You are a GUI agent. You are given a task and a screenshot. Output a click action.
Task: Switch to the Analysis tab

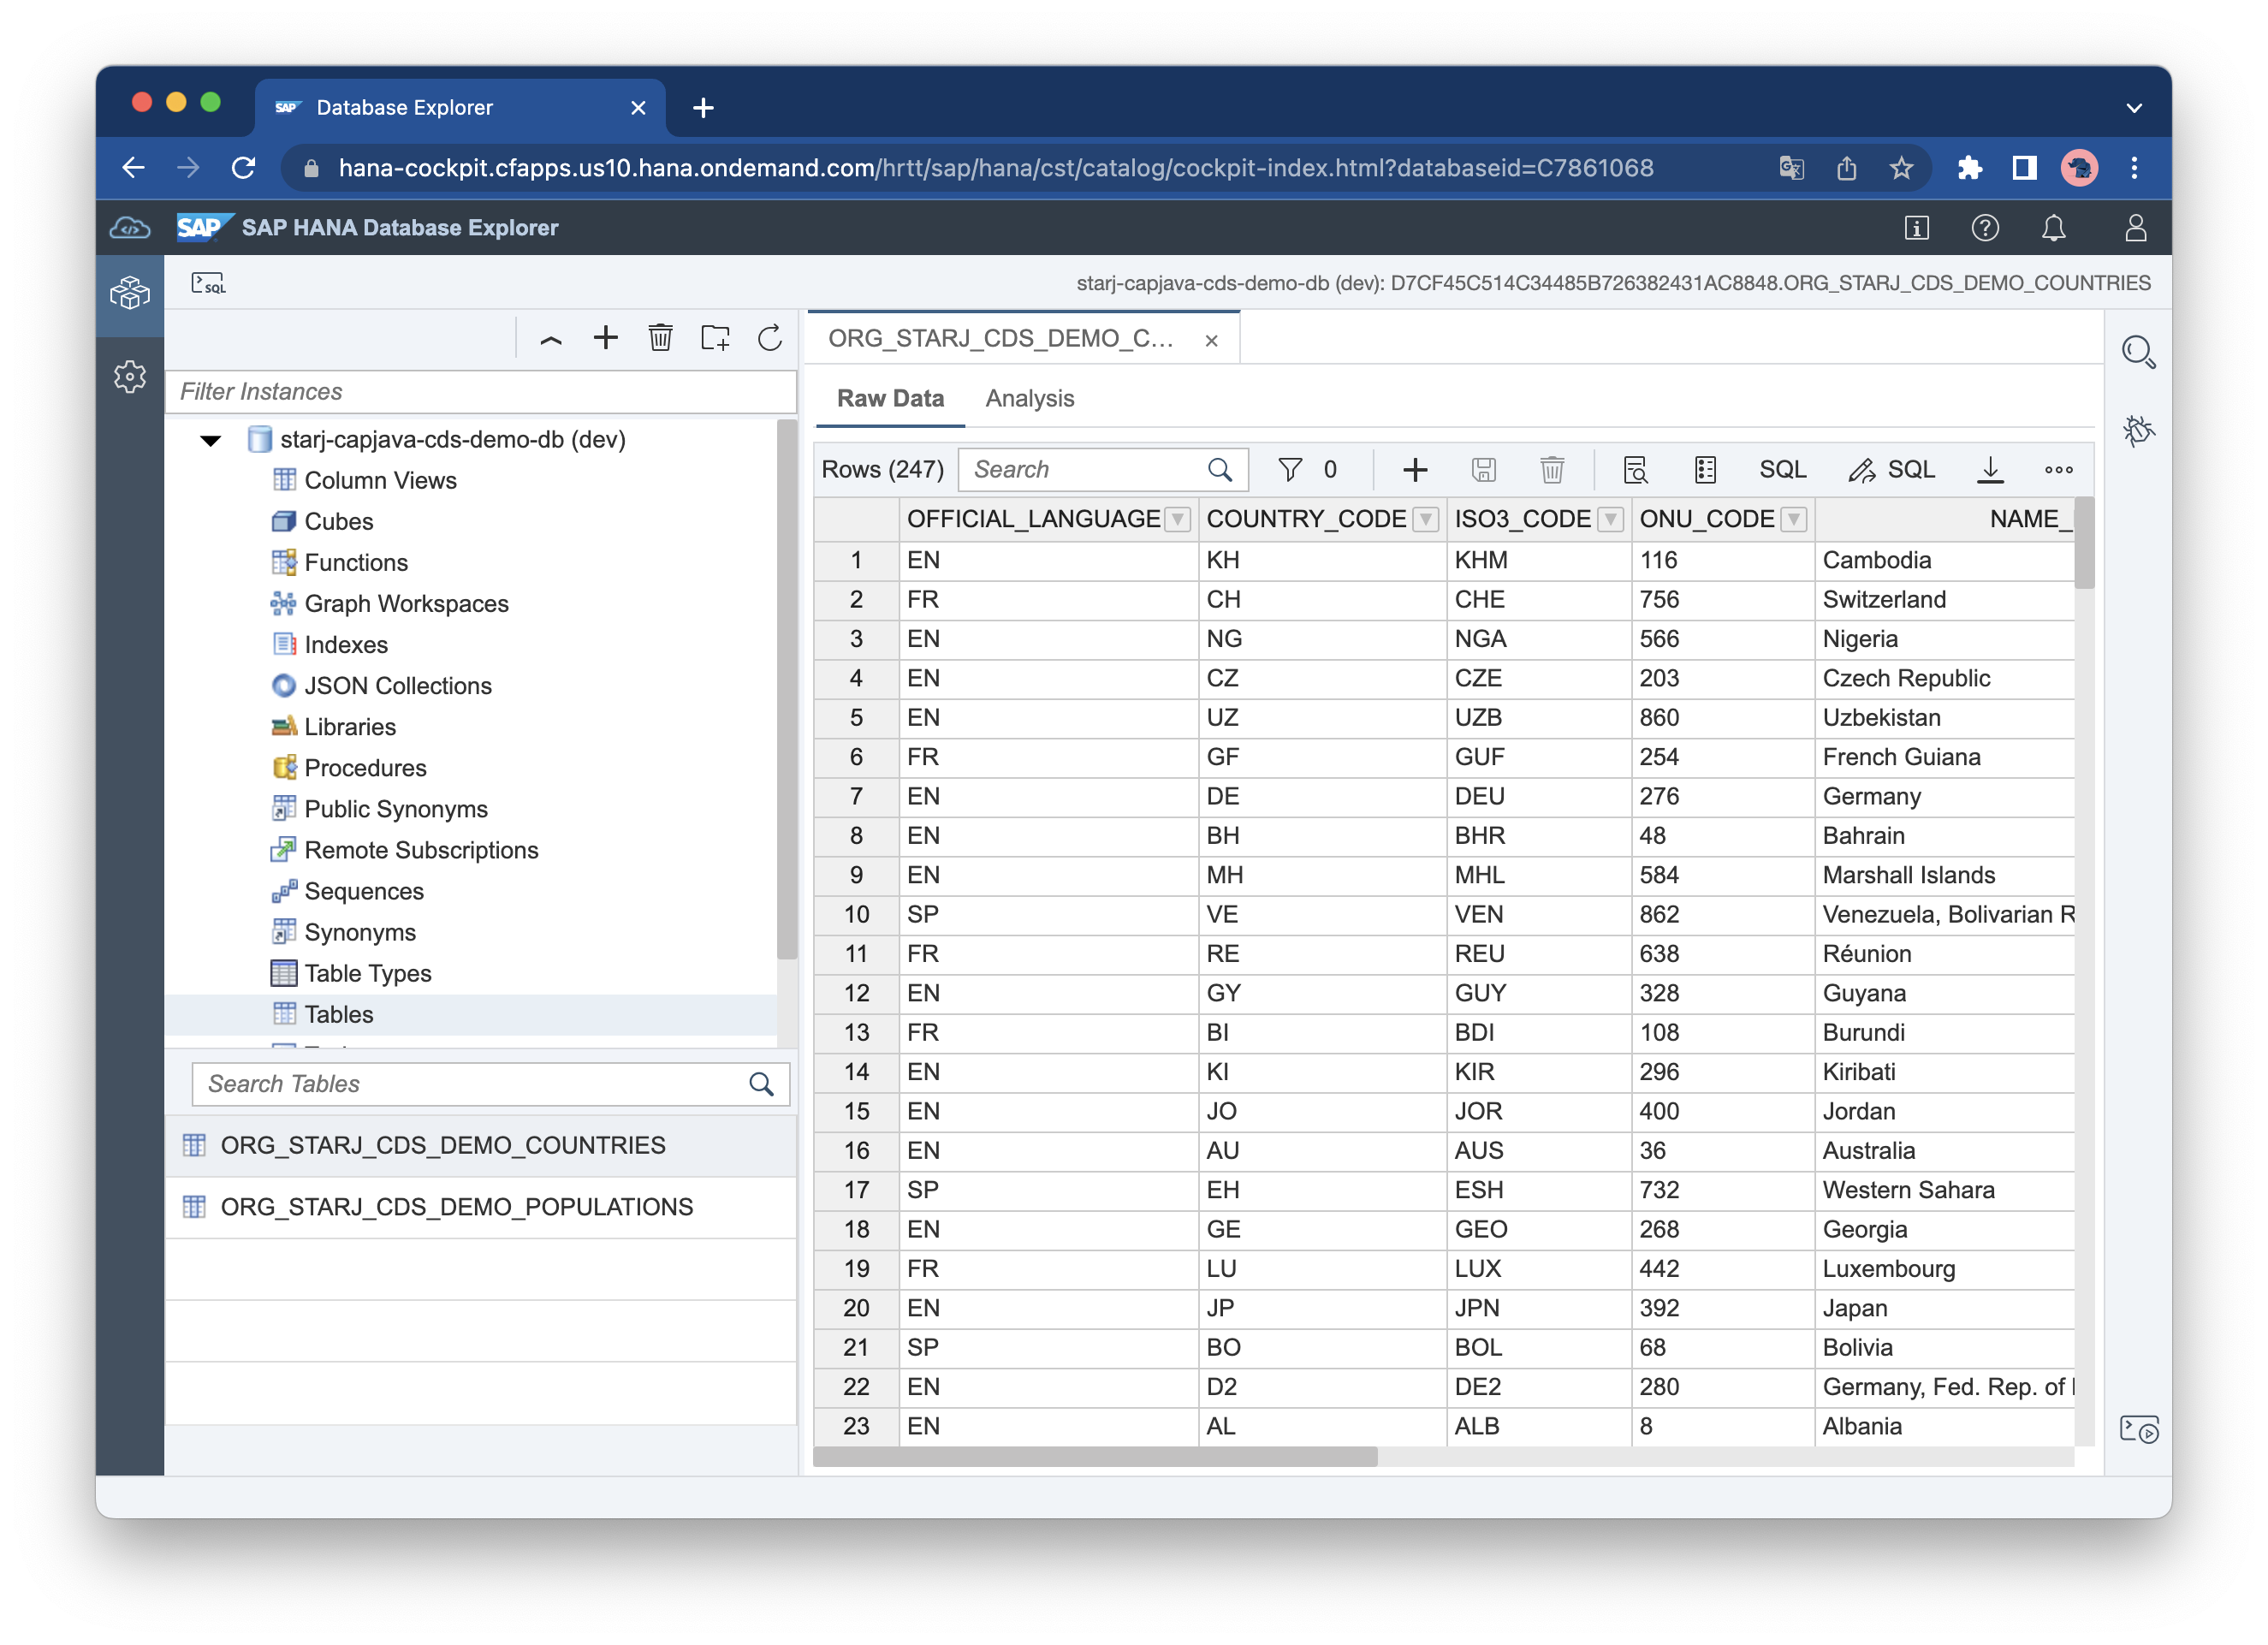click(1029, 399)
